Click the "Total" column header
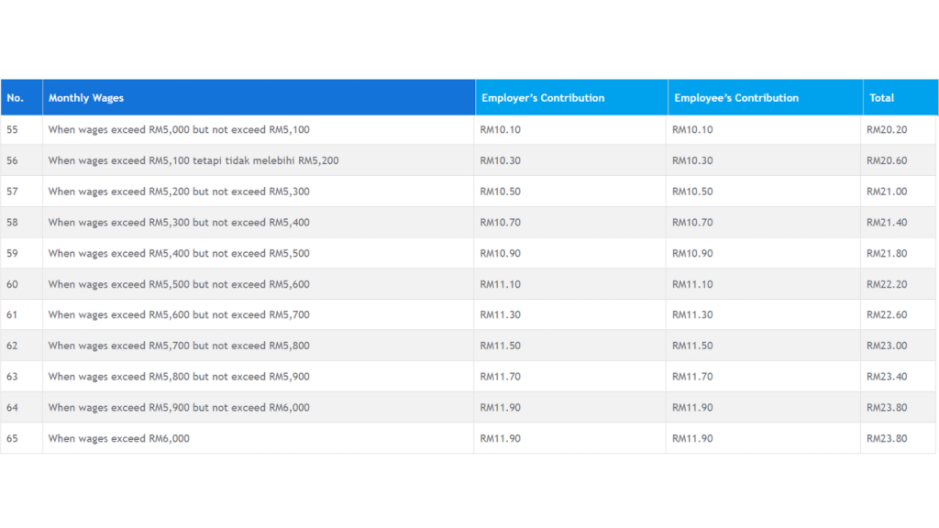Viewport: 939px width, 528px height. (x=881, y=97)
